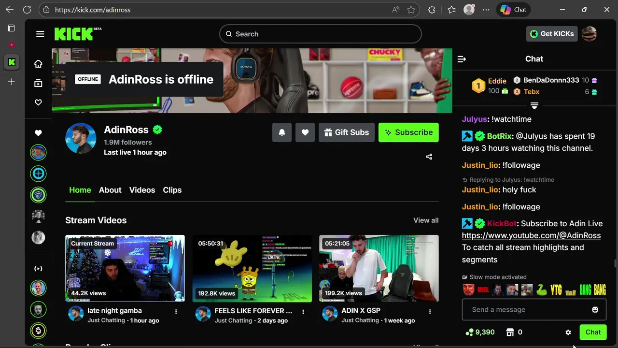The image size is (618, 348).
Task: Click the recommended live broadcast icon in the sidebar
Action: coord(38,269)
